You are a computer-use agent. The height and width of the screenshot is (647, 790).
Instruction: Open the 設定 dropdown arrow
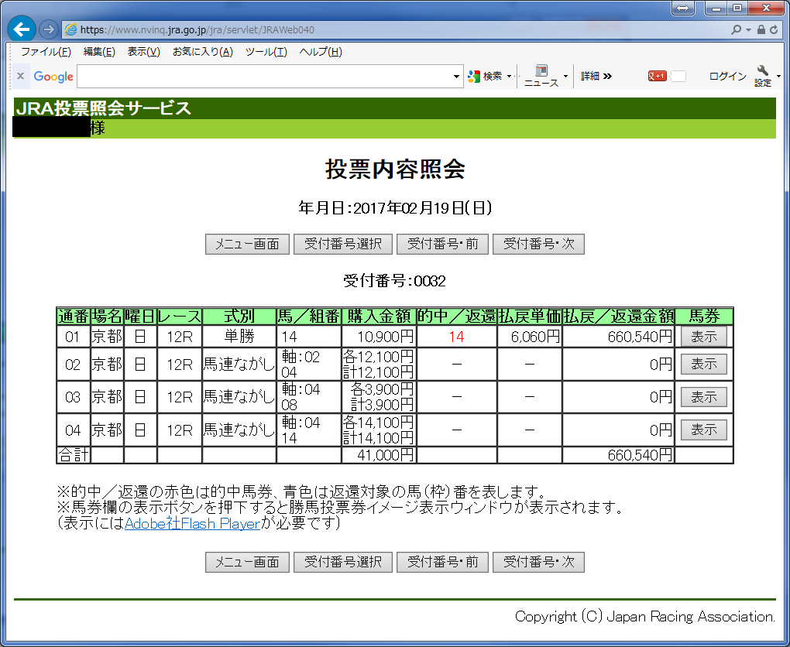click(779, 77)
